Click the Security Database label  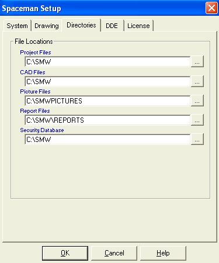(42, 130)
